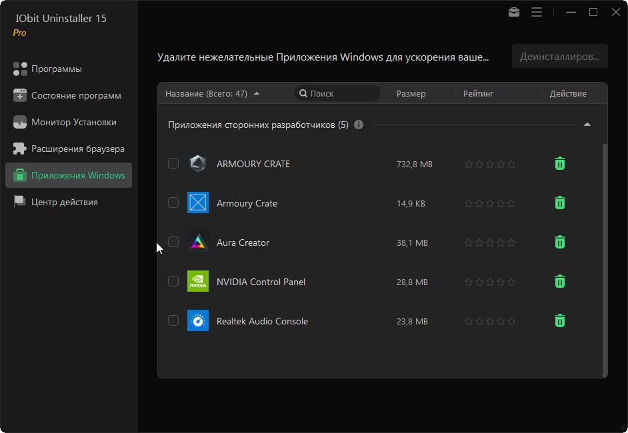Image resolution: width=628 pixels, height=433 pixels.
Task: Enable the NVIDIA Control Panel checkbox
Action: (173, 281)
